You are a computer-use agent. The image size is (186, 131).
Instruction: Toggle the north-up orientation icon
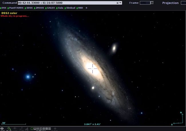(21, 129)
